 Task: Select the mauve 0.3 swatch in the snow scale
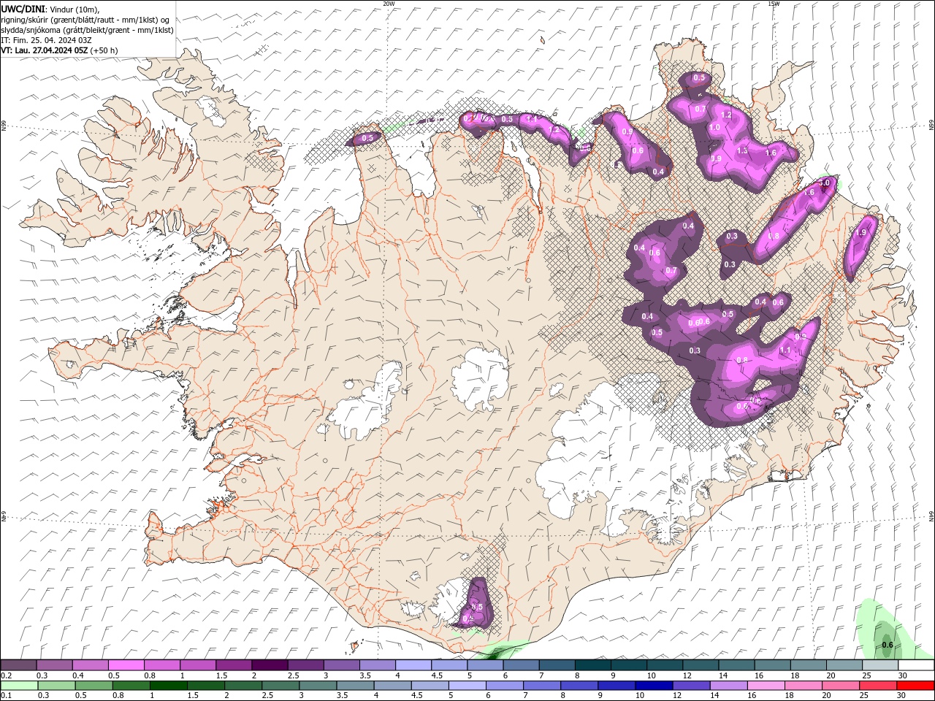click(54, 665)
